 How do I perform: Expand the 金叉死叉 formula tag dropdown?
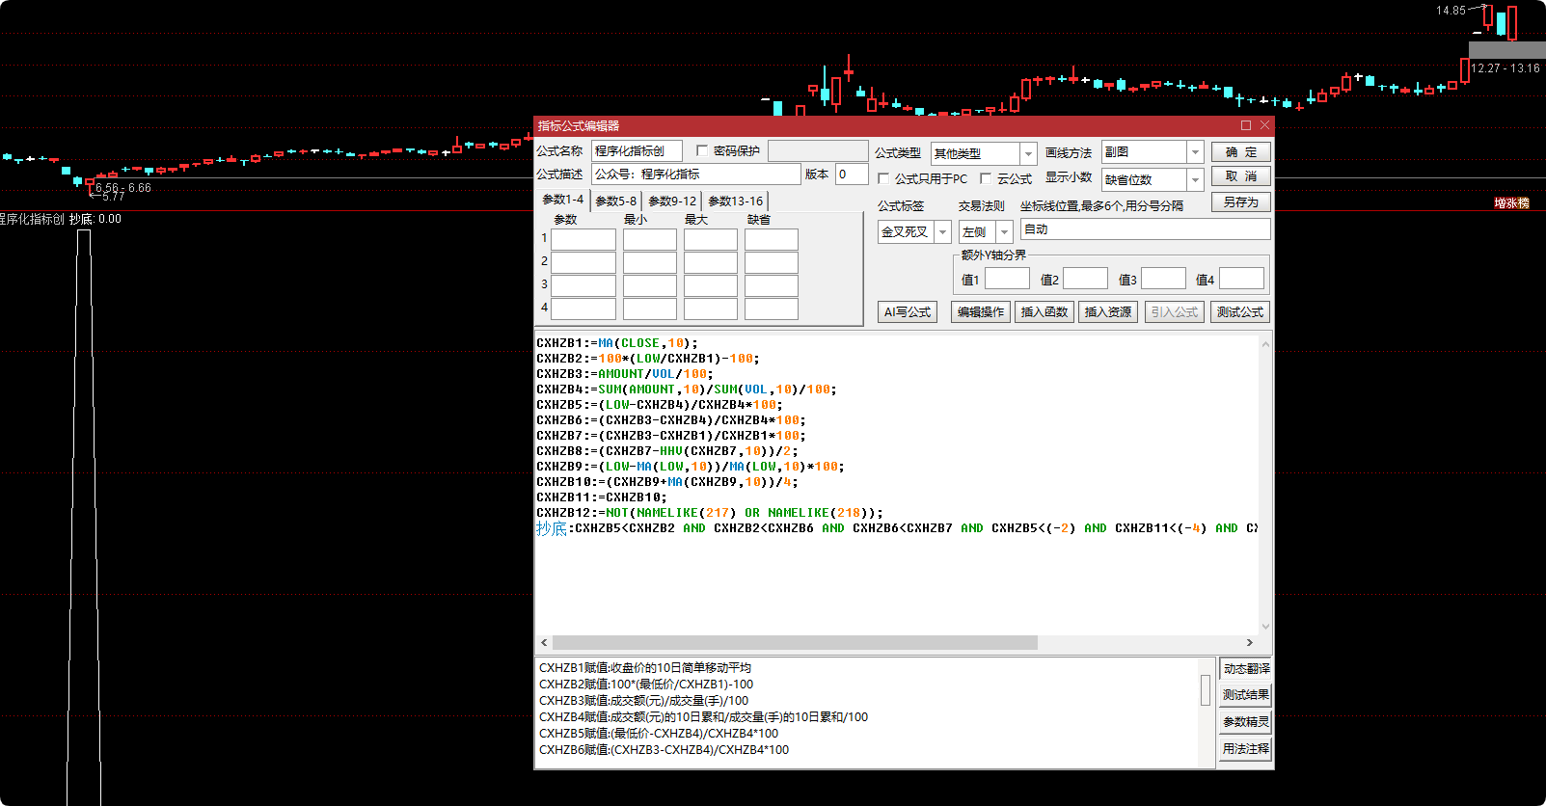click(942, 232)
